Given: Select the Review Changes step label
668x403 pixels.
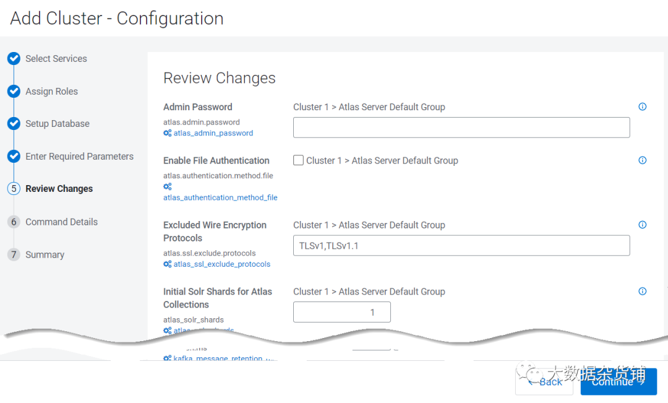Looking at the screenshot, I should tap(59, 188).
